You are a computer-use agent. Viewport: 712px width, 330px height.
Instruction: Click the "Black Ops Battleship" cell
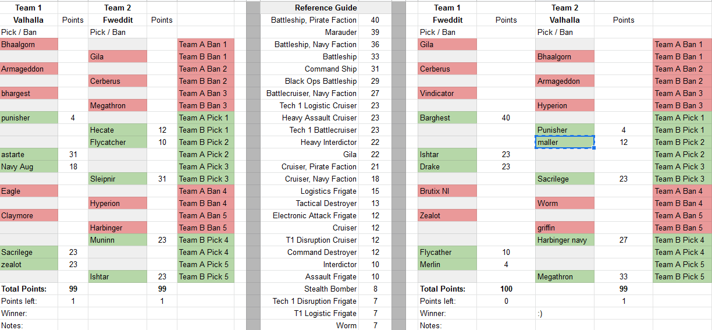pyautogui.click(x=321, y=81)
